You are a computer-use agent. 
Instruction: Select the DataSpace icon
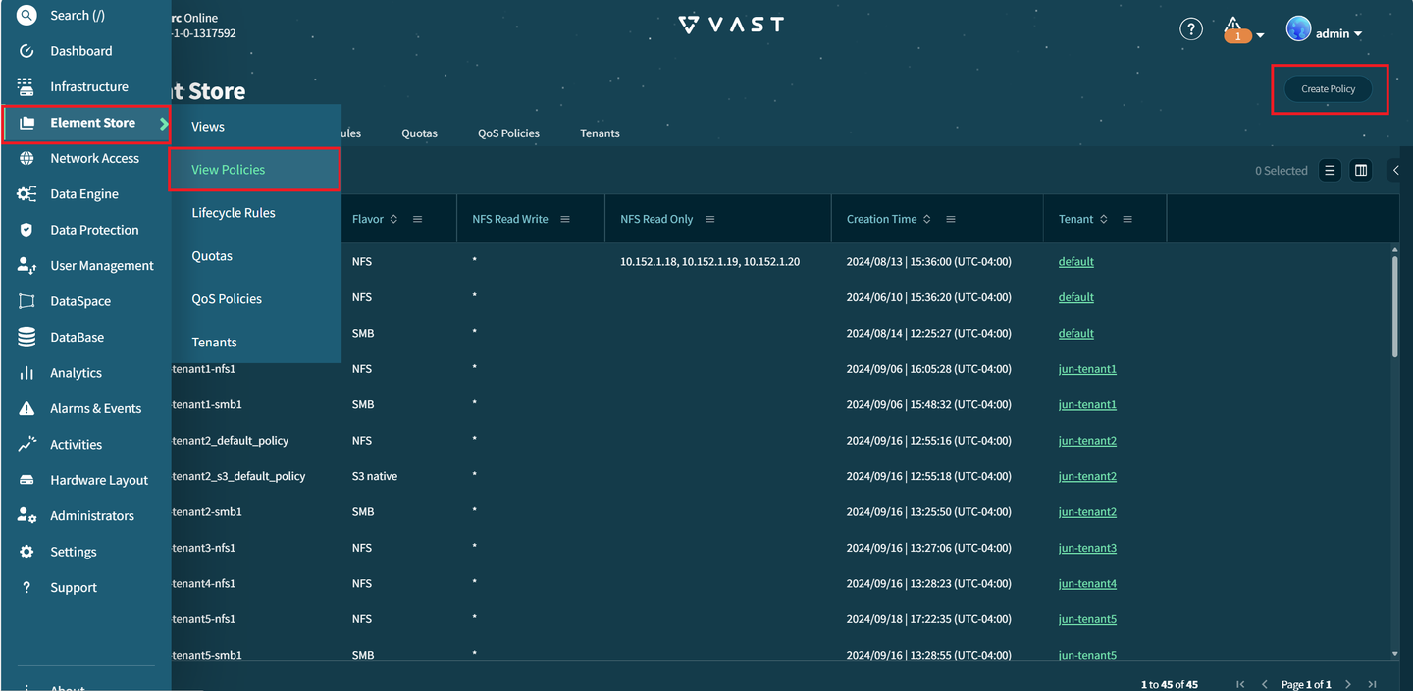pos(26,301)
